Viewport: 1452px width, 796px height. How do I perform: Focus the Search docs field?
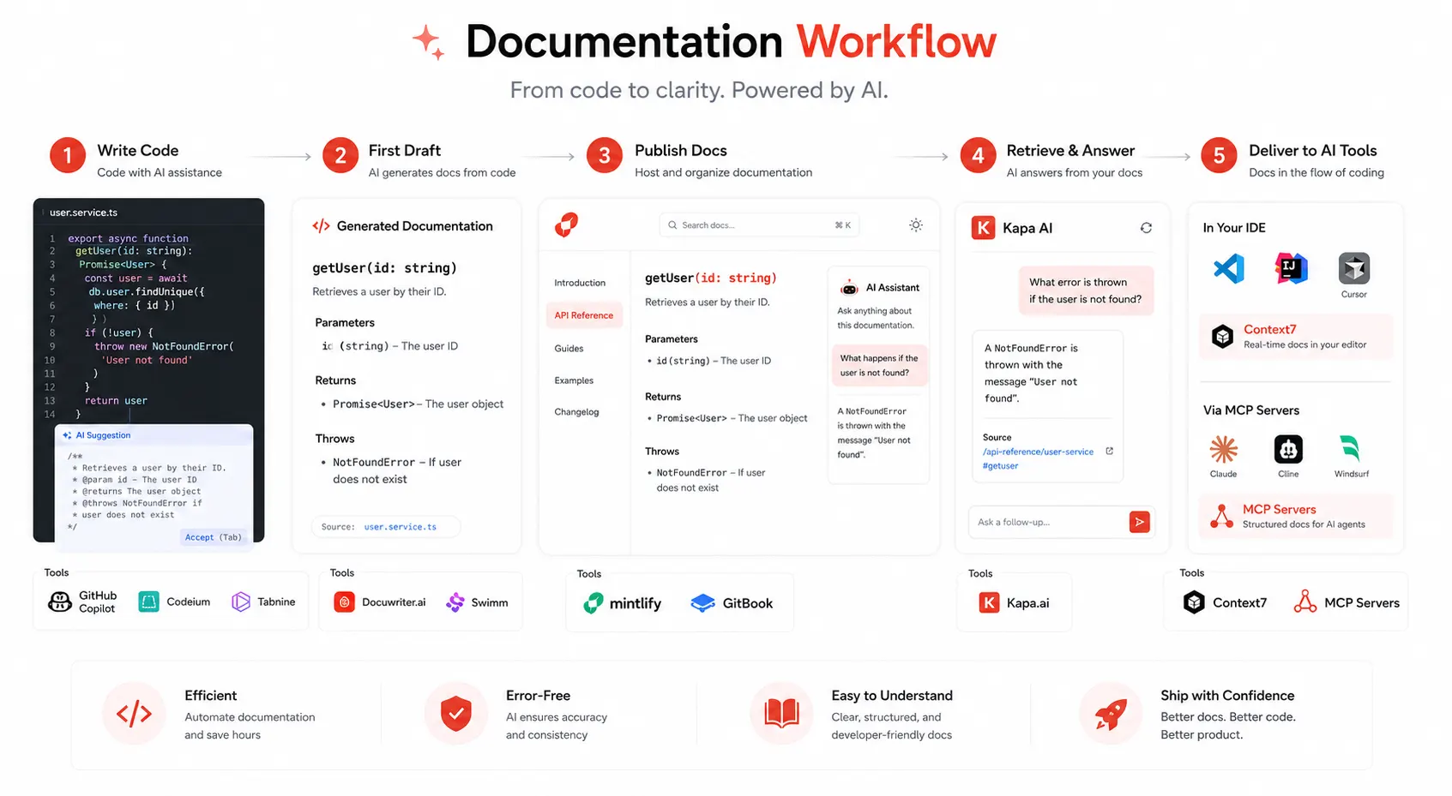click(759, 225)
